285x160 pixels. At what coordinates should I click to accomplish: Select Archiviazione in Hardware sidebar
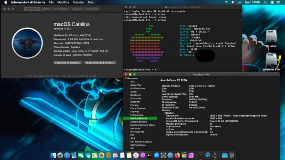tap(138, 88)
